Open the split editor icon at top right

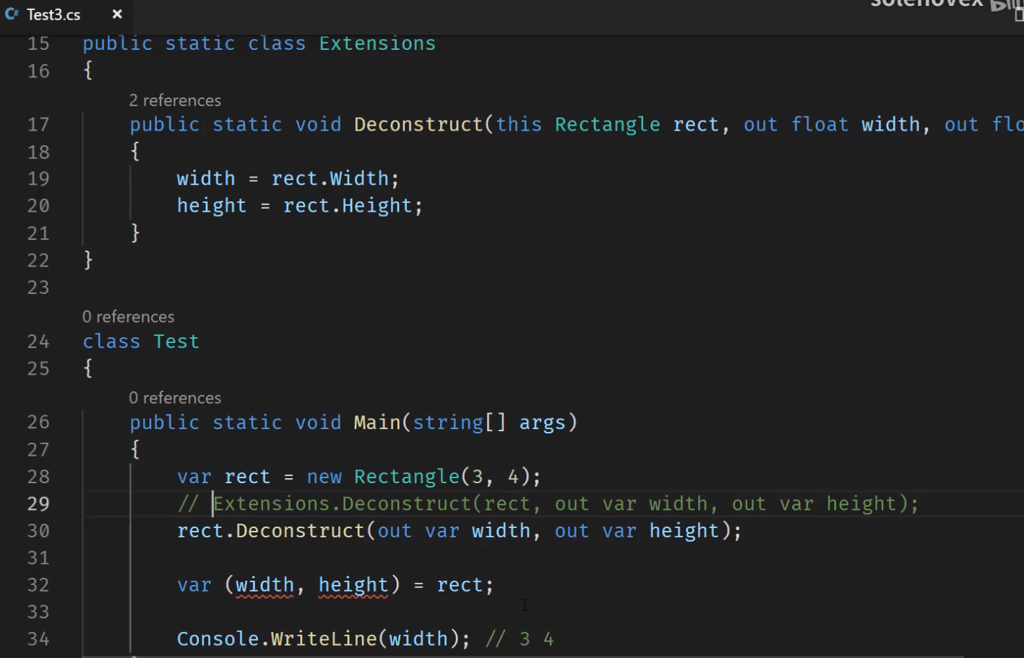pyautogui.click(x=1019, y=14)
